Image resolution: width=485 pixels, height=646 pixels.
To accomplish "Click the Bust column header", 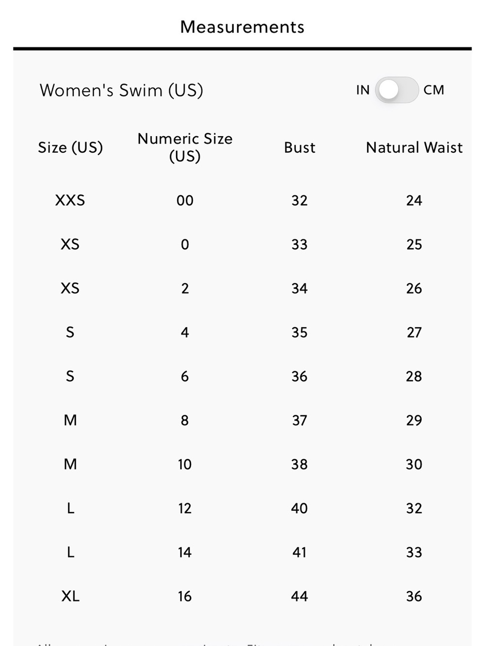I will coord(300,147).
